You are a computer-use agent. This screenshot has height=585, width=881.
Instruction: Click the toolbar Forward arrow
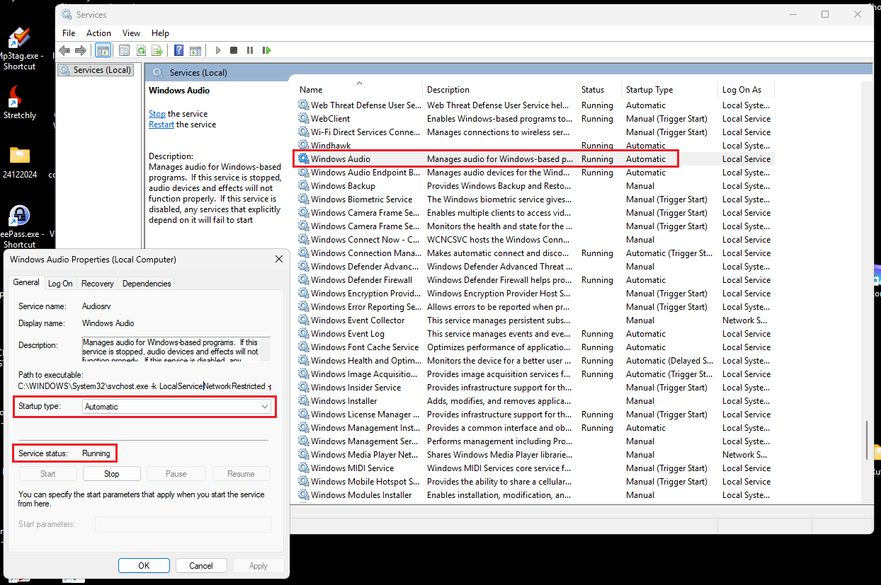(81, 50)
